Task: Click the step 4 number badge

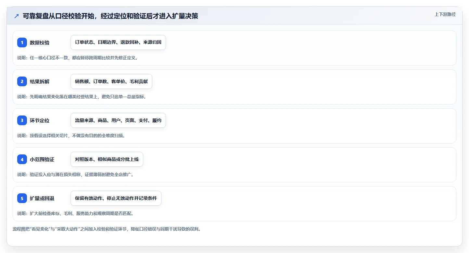Action: pyautogui.click(x=22, y=159)
